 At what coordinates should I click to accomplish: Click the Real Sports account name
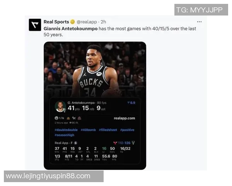click(x=56, y=22)
